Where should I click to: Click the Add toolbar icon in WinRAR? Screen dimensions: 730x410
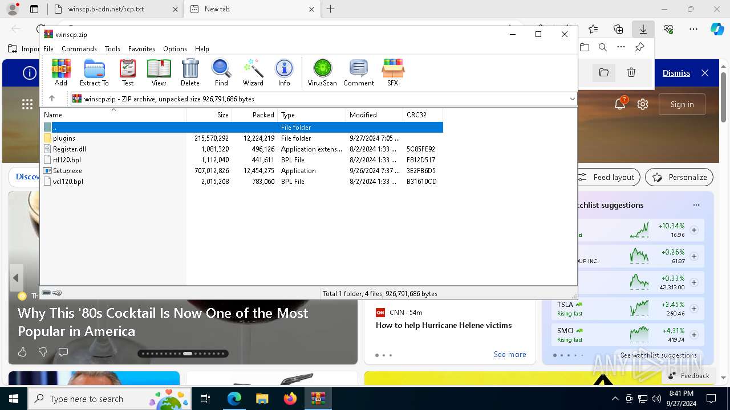point(61,73)
